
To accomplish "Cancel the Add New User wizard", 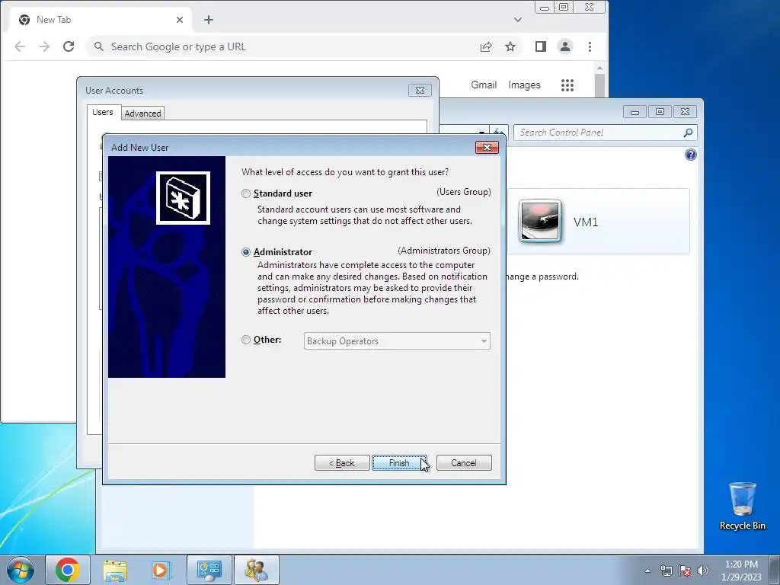I will click(x=464, y=463).
